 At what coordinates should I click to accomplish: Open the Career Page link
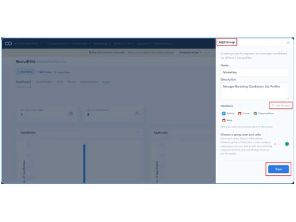(x=62, y=72)
